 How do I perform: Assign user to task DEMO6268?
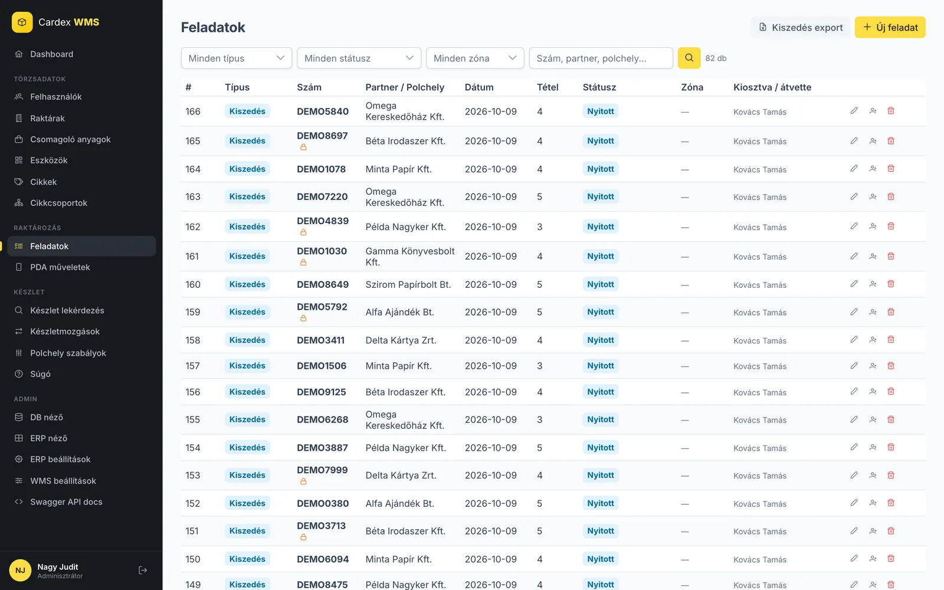pos(873,419)
